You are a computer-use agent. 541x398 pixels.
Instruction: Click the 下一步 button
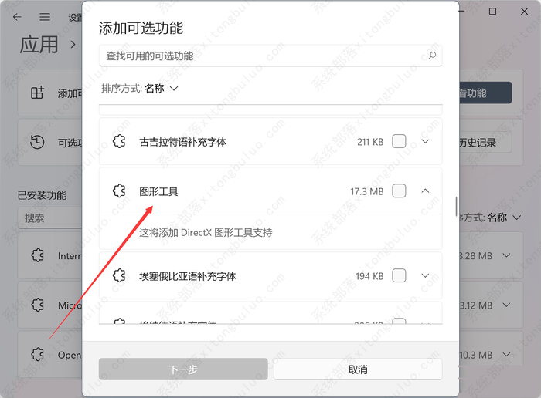pos(183,369)
